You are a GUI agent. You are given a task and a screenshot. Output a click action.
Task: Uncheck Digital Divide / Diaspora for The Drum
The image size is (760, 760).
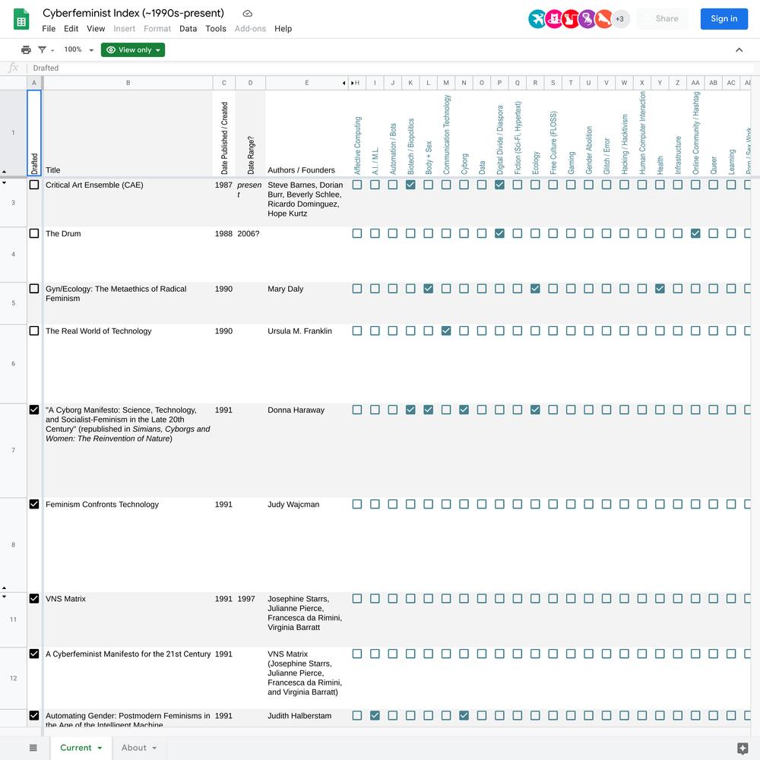click(499, 233)
